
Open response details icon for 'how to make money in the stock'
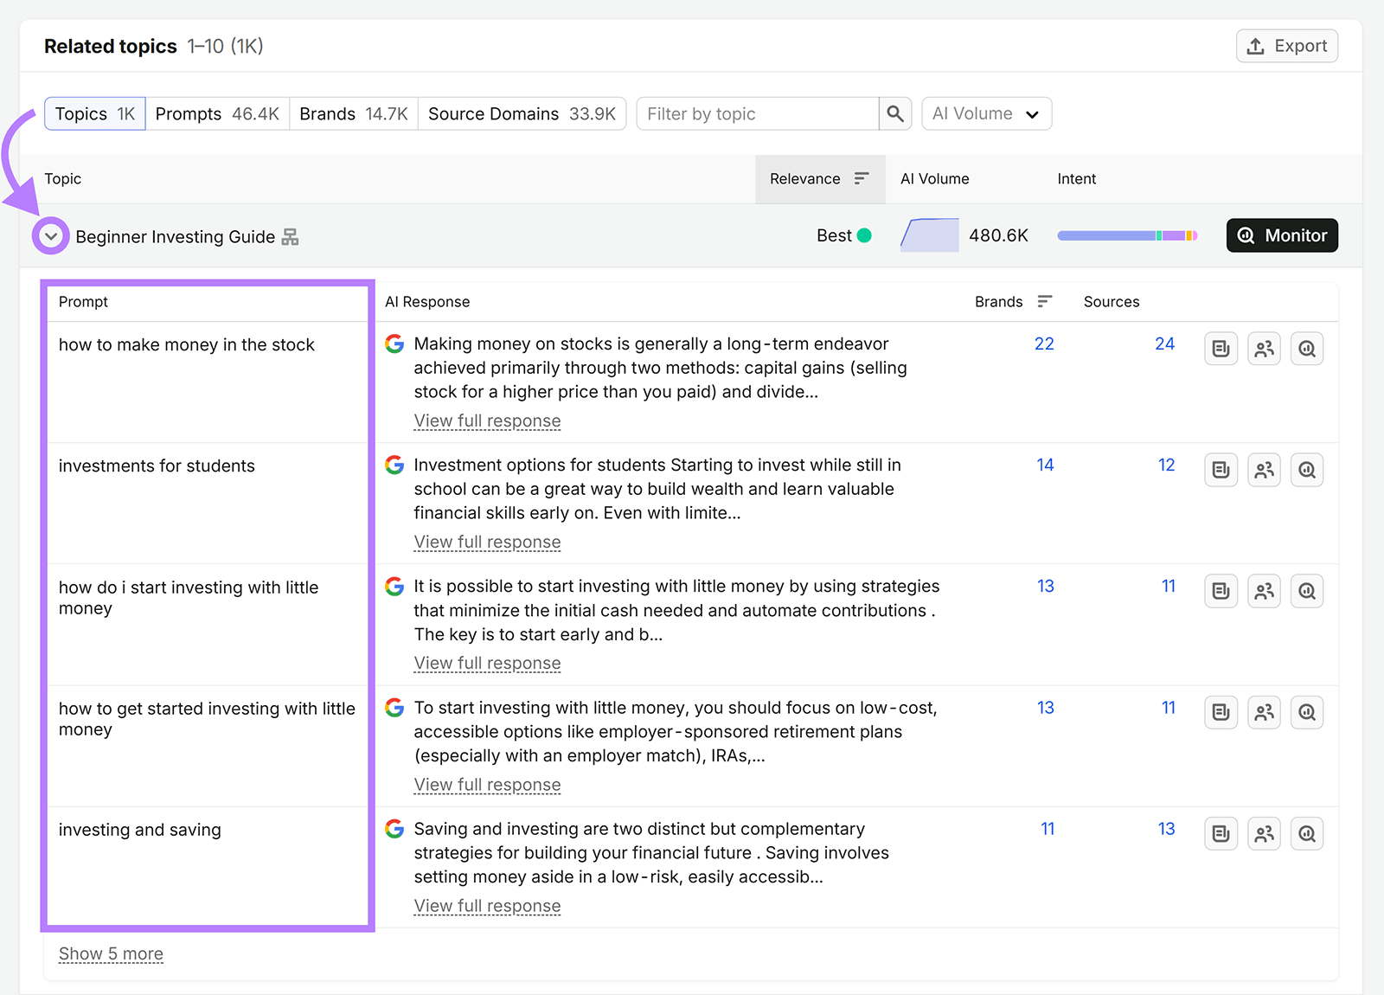pyautogui.click(x=1221, y=349)
